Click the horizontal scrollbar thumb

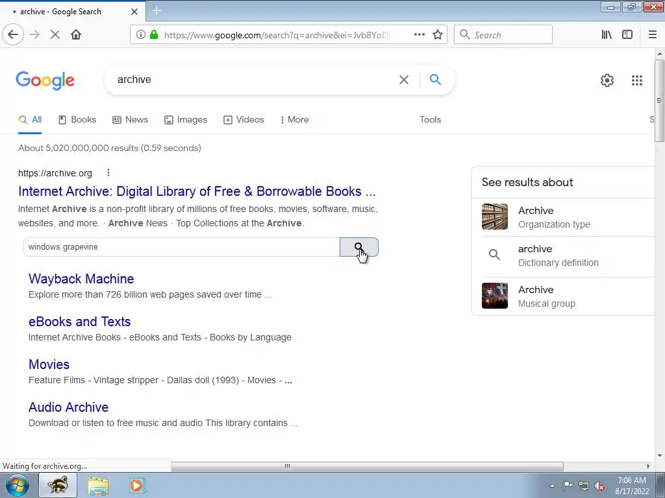pyautogui.click(x=368, y=466)
